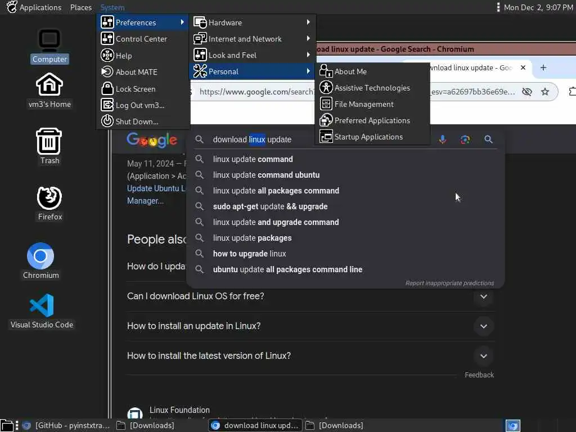
Task: Select suggestion 'linux update all packages command'
Action: point(345,191)
